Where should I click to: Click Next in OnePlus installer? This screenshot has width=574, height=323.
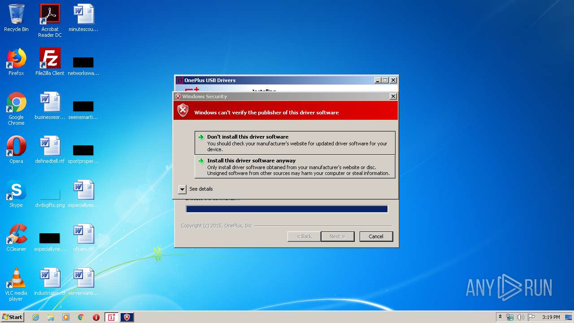(337, 236)
